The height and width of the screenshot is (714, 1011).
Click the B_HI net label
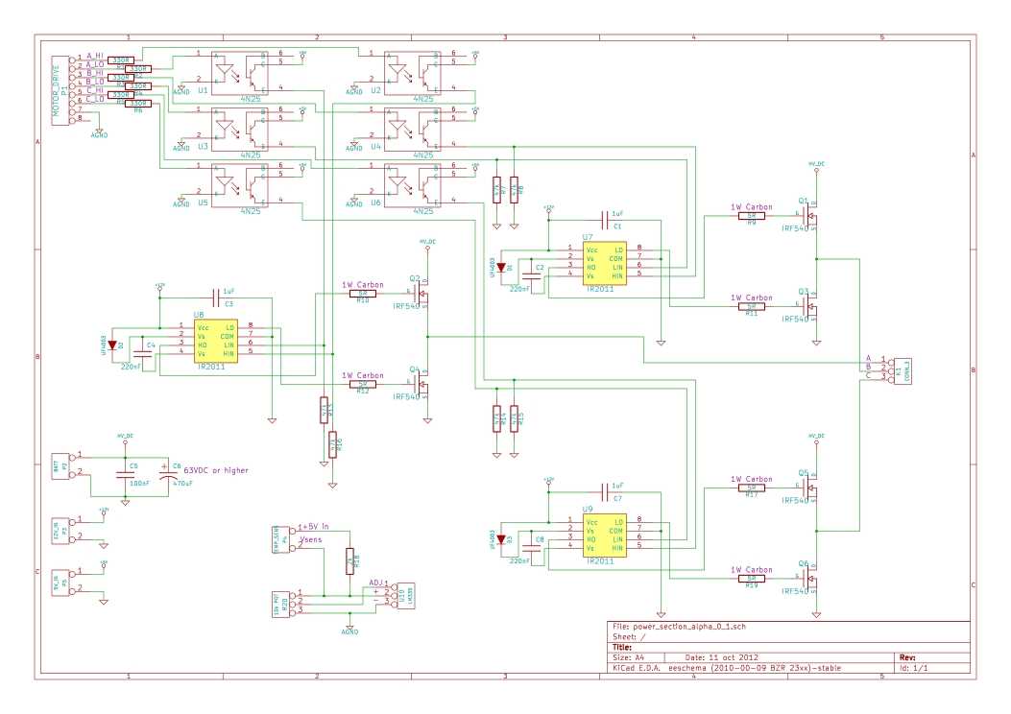95,74
